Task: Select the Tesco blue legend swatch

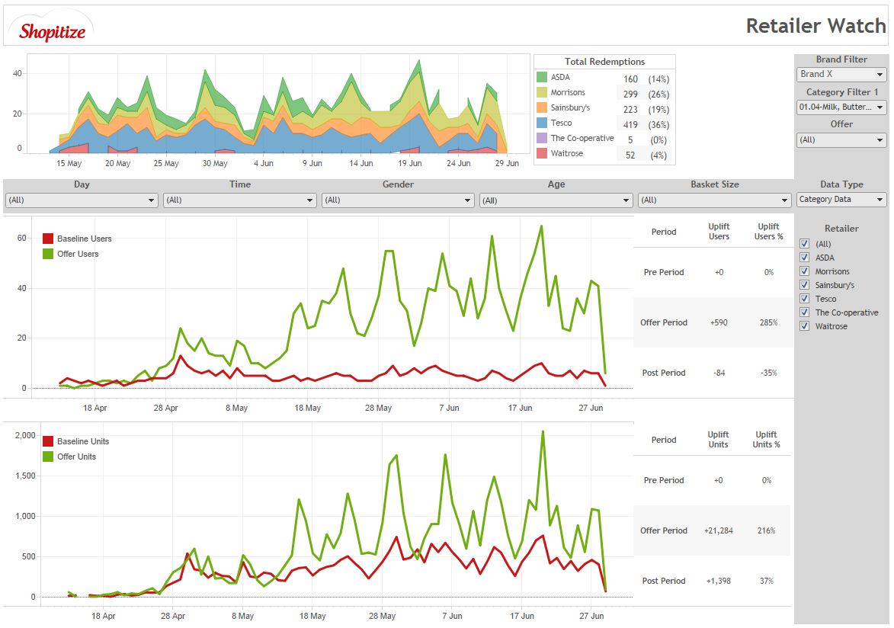Action: tap(542, 123)
